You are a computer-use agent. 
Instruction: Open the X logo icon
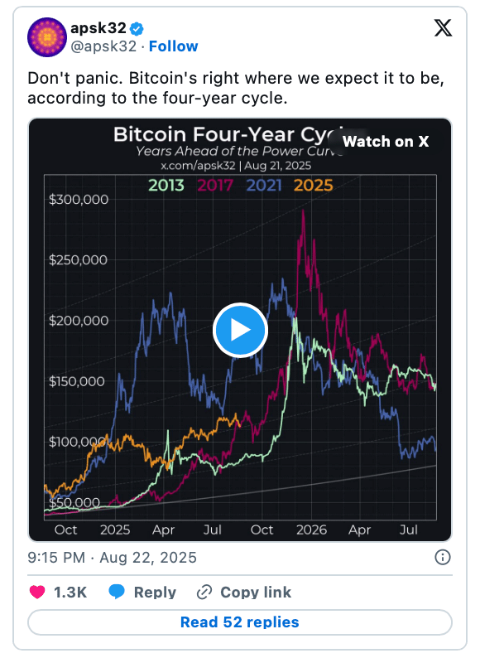point(443,28)
